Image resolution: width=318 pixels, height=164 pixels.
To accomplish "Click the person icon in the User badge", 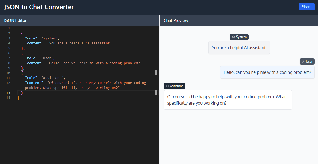I will pos(303,62).
